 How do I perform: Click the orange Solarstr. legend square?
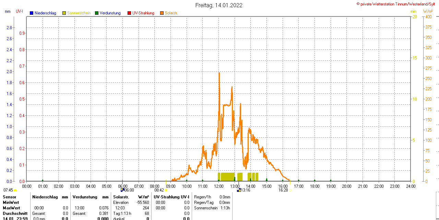[162, 13]
